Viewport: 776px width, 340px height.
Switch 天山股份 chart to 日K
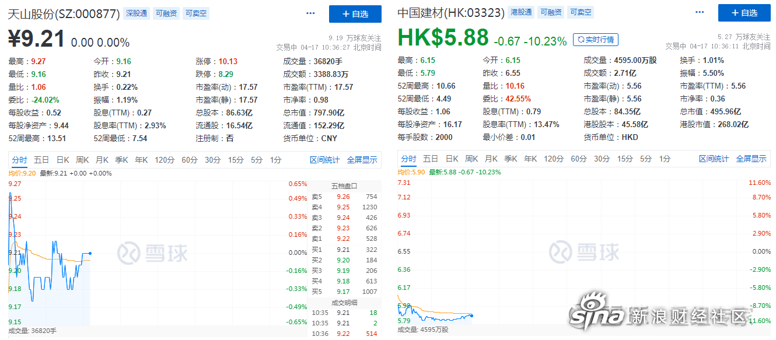62,160
